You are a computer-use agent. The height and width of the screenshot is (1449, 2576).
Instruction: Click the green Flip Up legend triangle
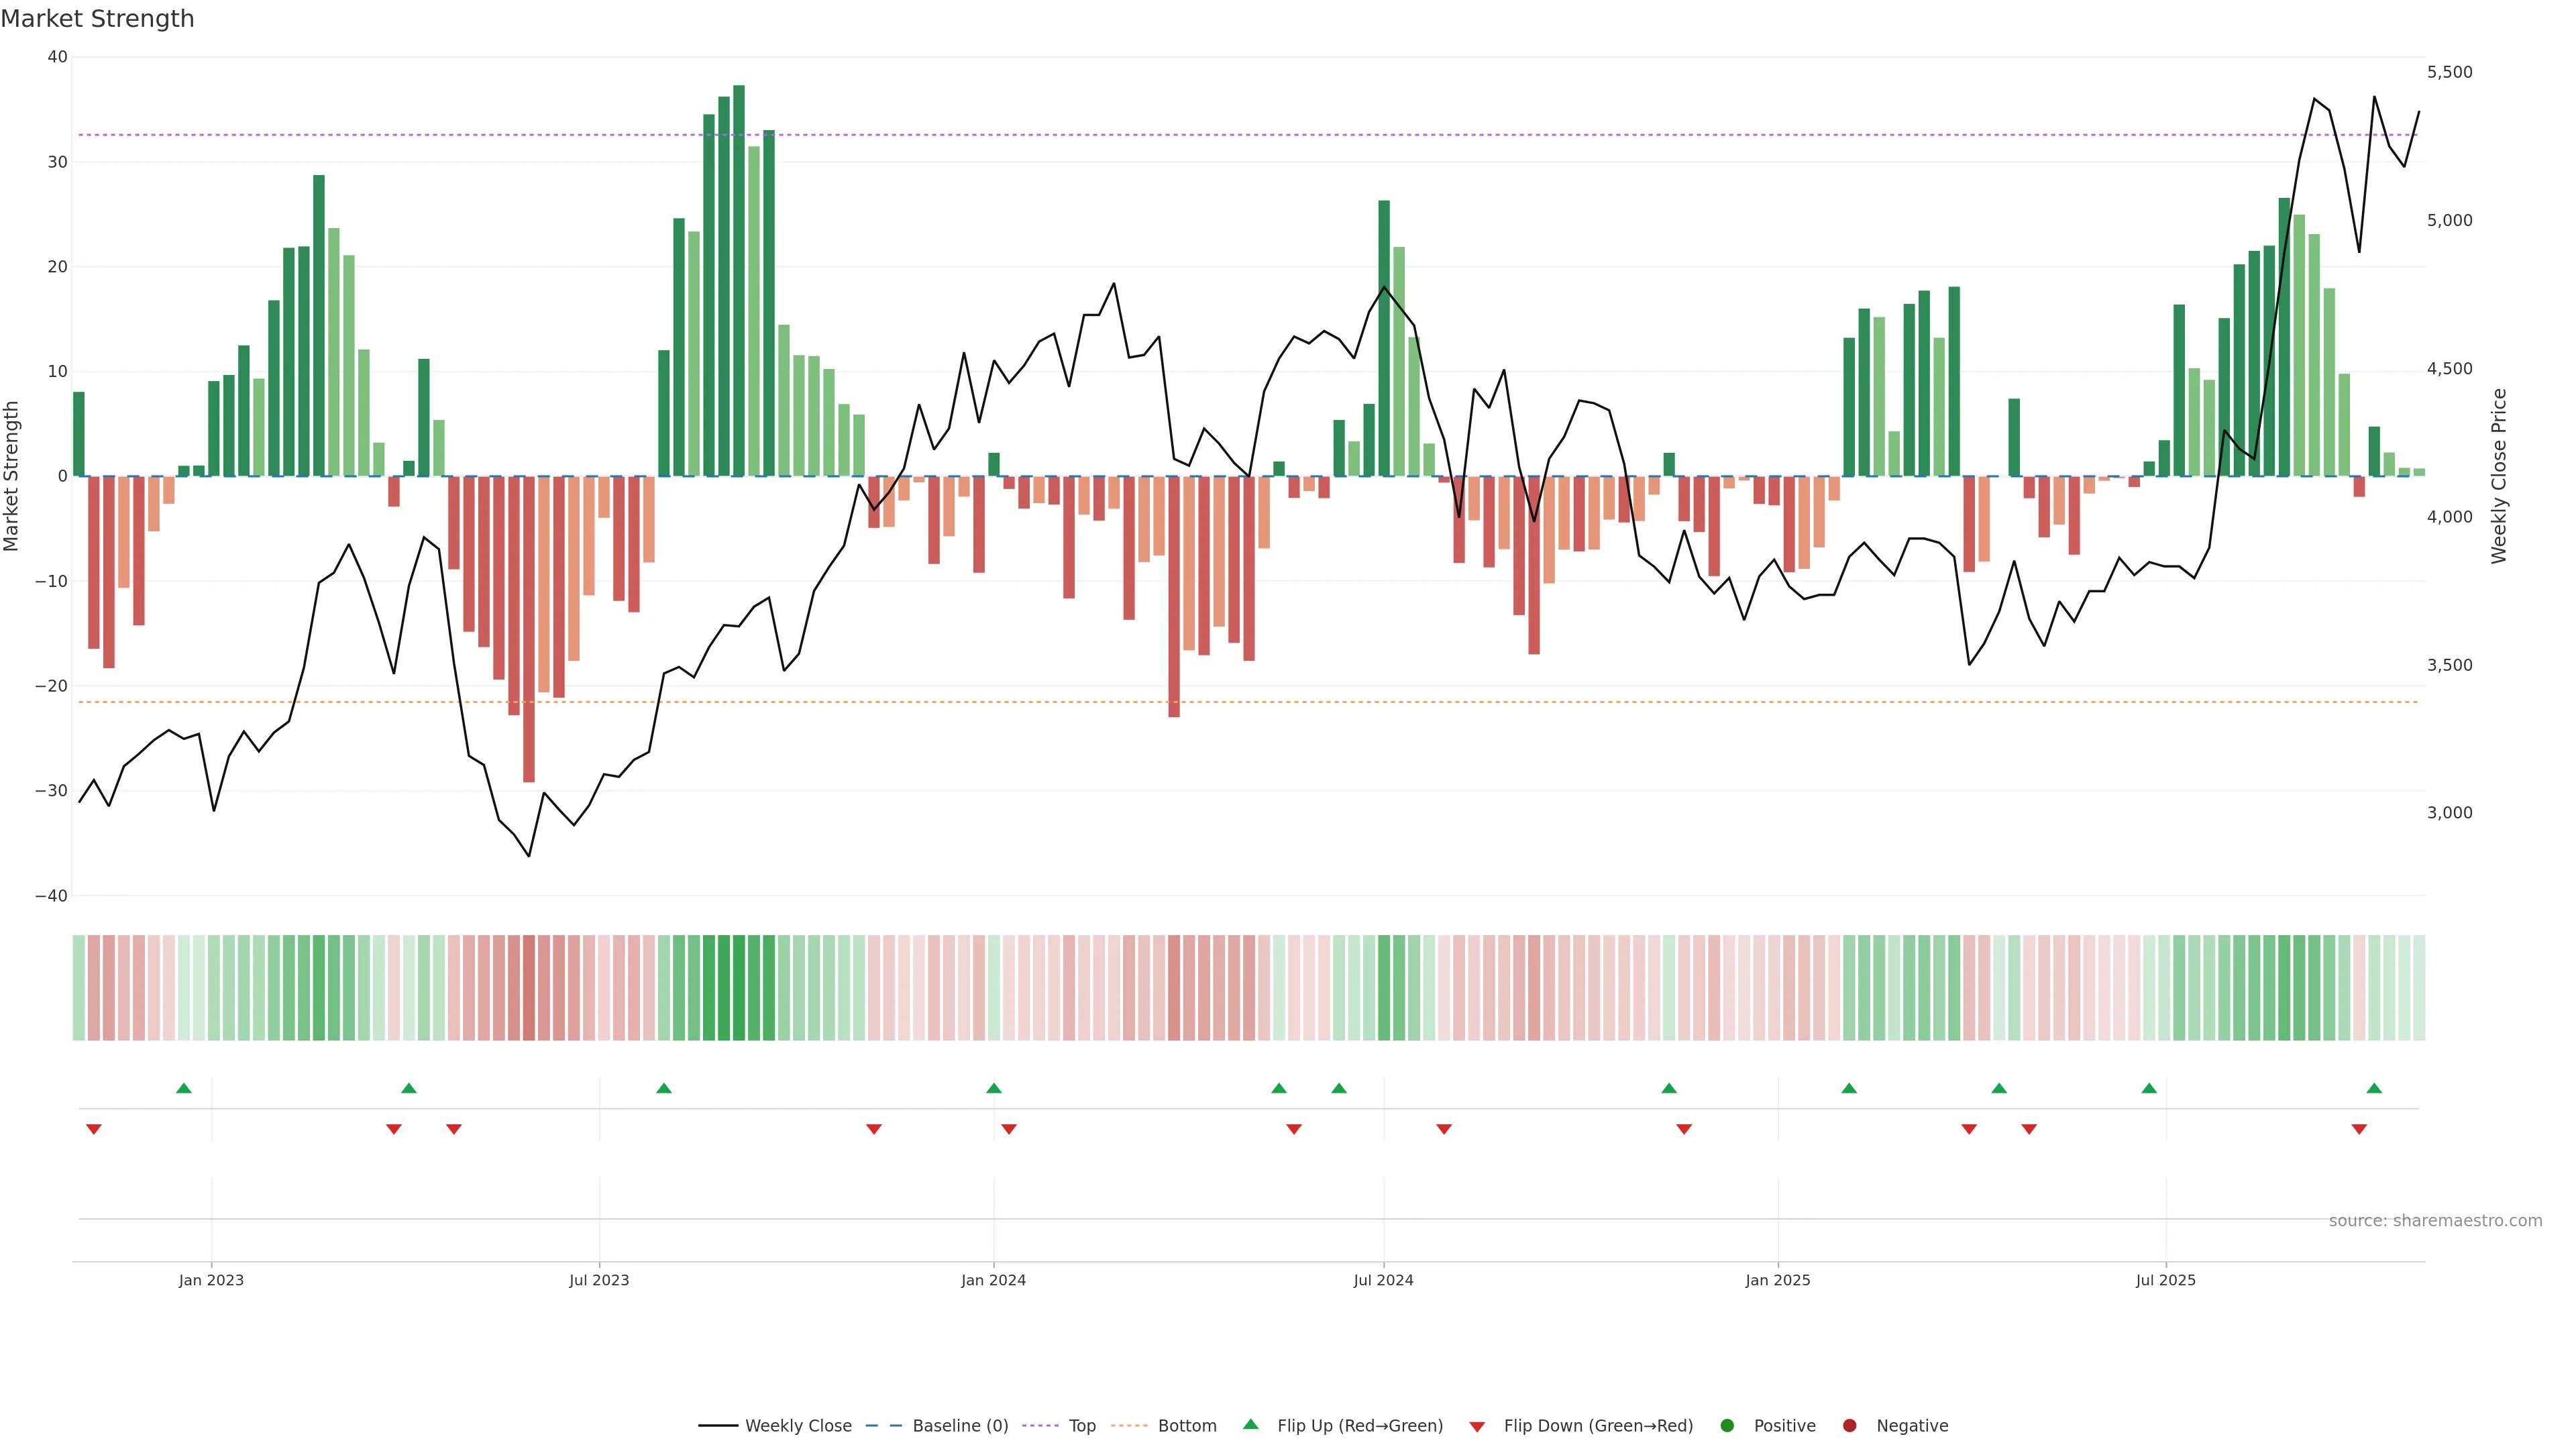[x=1250, y=1425]
